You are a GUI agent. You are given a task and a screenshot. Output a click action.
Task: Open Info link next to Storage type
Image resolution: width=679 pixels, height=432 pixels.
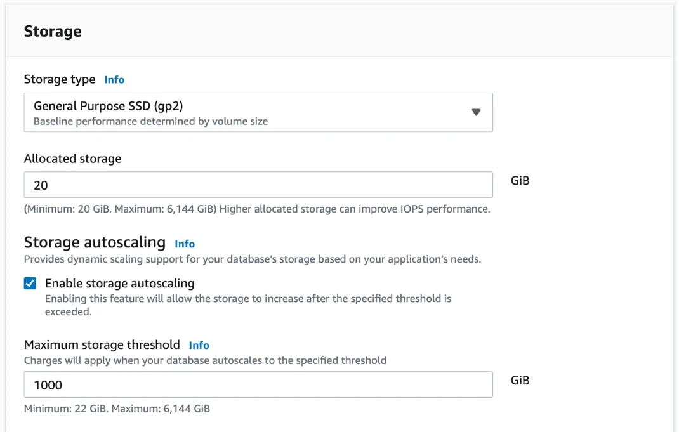point(114,80)
